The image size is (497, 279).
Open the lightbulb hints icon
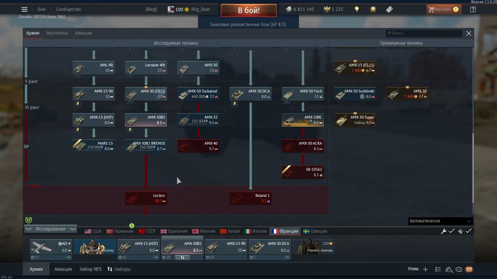[x=357, y=9]
